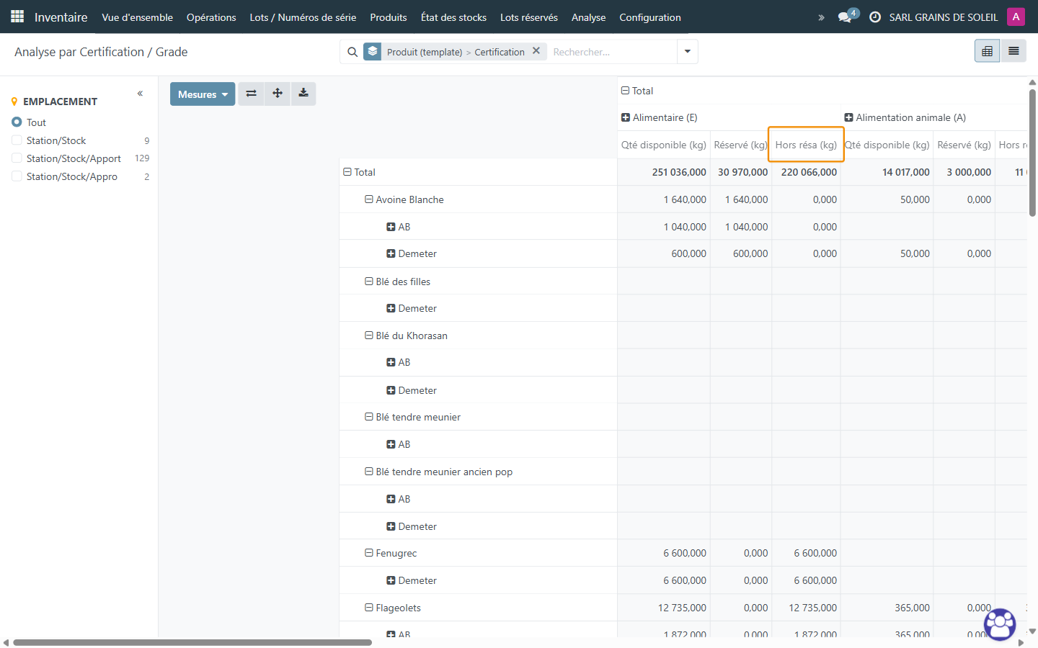Click the horizontal scrollbar thumb

pyautogui.click(x=192, y=642)
